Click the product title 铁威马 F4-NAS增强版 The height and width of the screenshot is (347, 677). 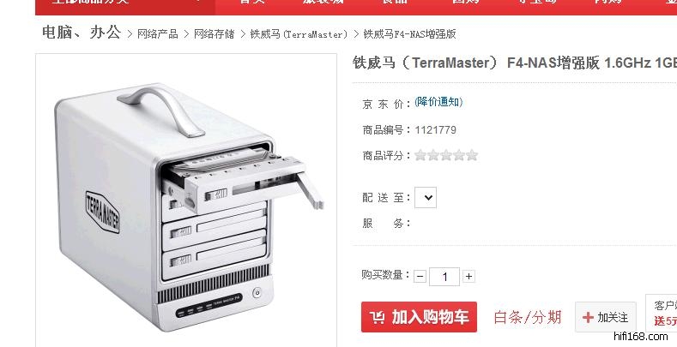[515, 63]
